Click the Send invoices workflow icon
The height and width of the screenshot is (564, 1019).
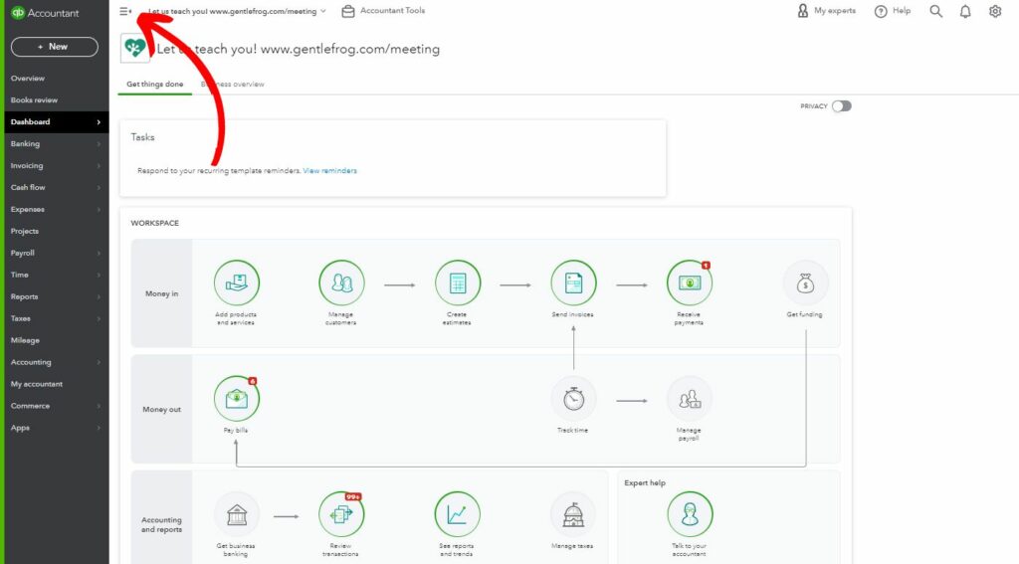[x=573, y=283]
